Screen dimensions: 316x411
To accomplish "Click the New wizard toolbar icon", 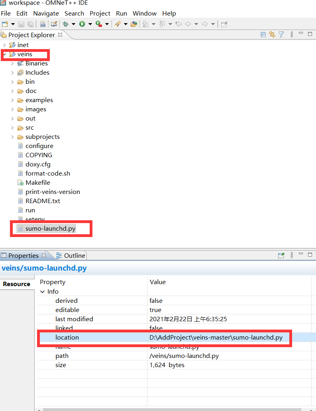I will click(5, 24).
